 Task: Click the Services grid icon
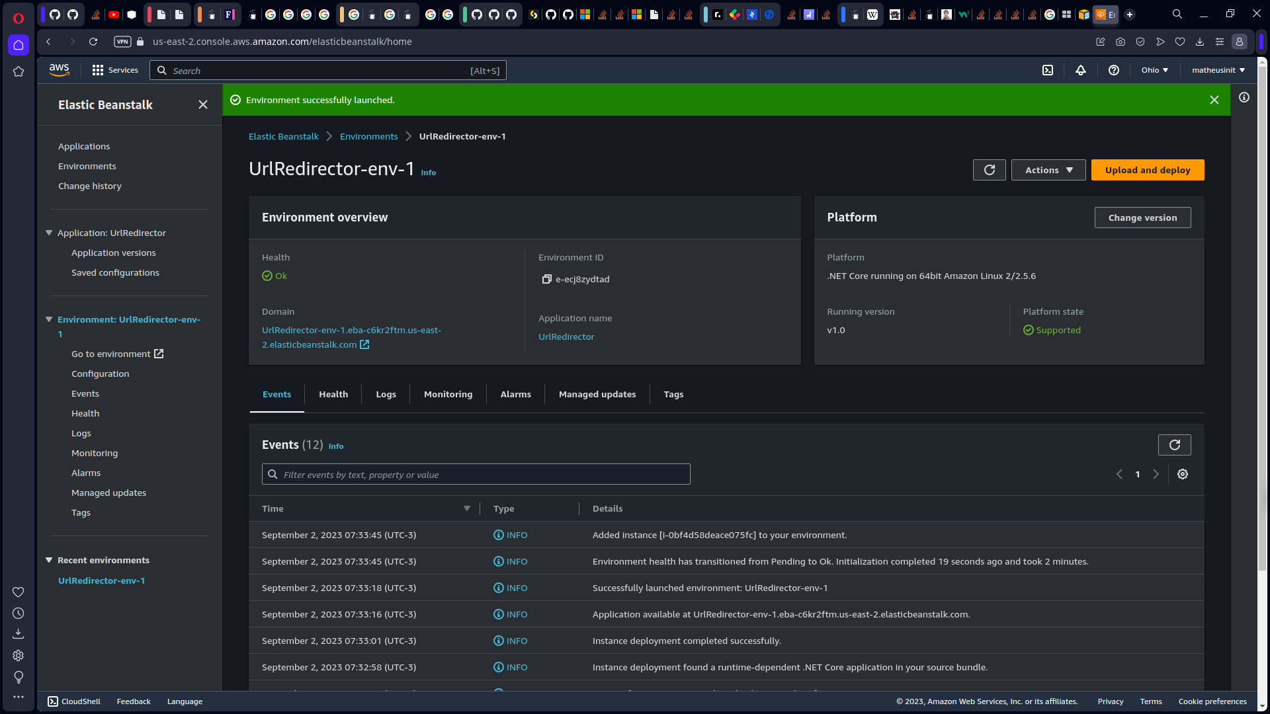click(98, 70)
